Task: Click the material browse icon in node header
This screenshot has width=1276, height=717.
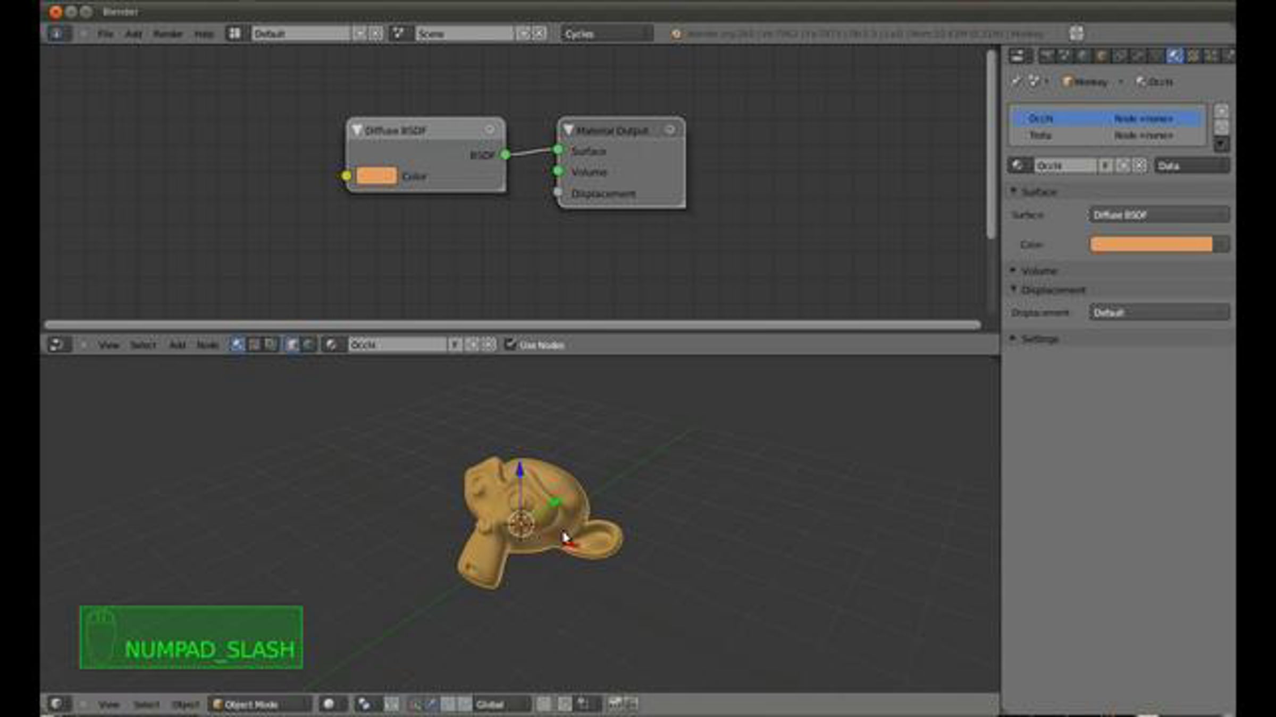Action: click(331, 345)
